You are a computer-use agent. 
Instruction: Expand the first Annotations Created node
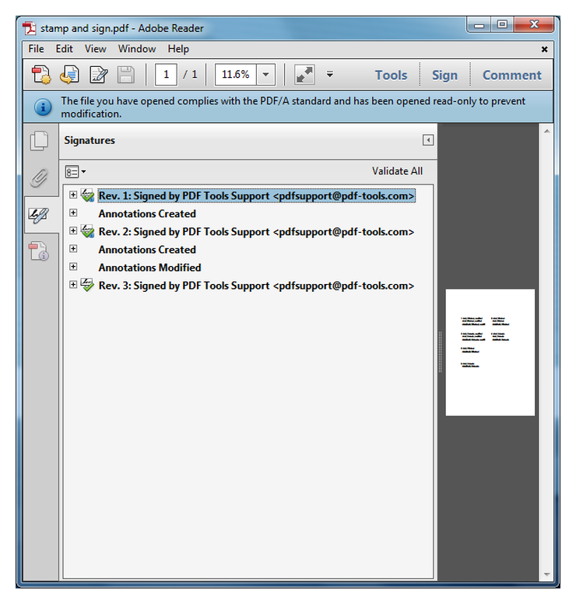click(73, 212)
